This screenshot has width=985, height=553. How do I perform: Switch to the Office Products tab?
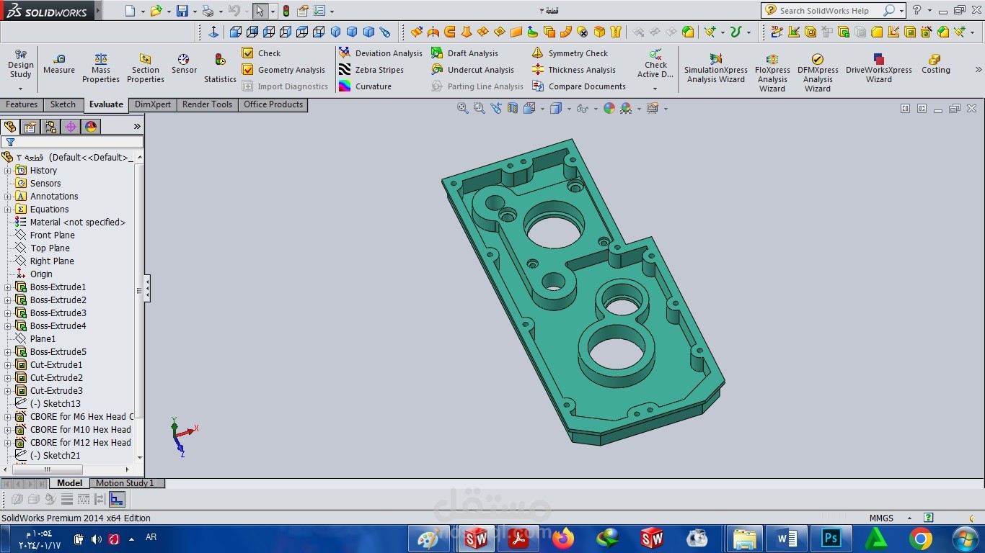(x=273, y=104)
